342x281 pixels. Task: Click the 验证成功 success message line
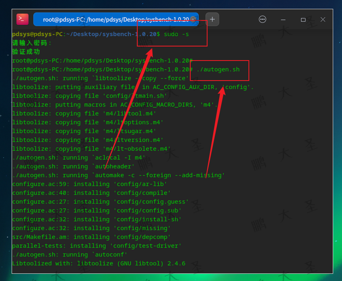click(x=26, y=52)
